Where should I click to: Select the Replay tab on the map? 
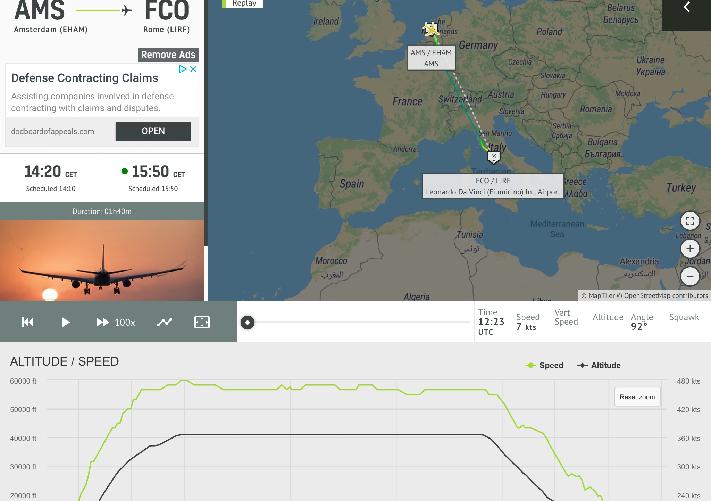click(x=244, y=3)
